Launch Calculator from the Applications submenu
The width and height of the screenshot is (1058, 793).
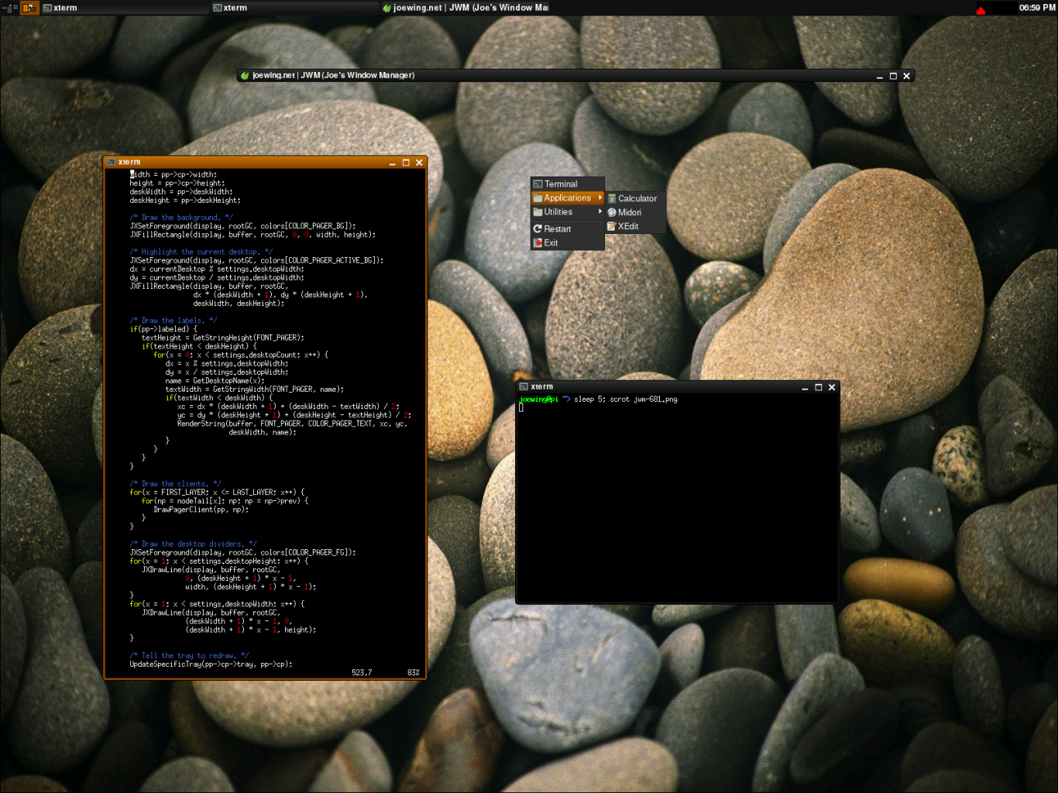[x=637, y=199]
